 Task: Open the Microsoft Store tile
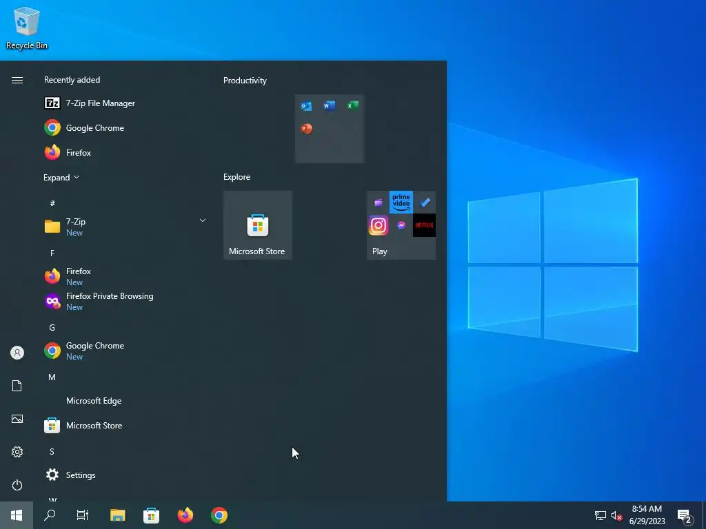pyautogui.click(x=258, y=225)
